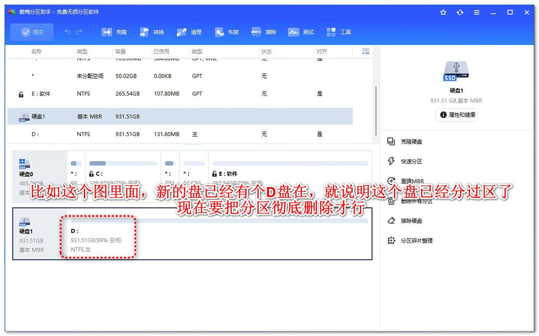Select the C: partition block in disk map
539x336 pixels.
click(123, 176)
